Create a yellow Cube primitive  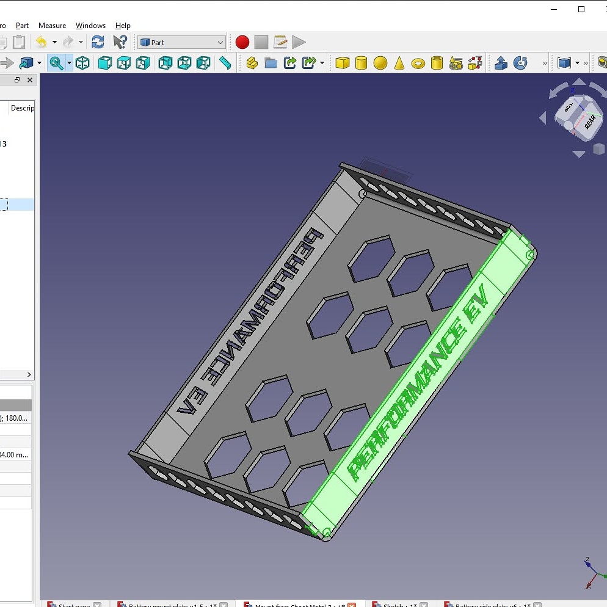[342, 63]
